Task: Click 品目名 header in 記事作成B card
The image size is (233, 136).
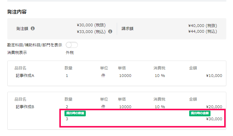Action: point(20,99)
